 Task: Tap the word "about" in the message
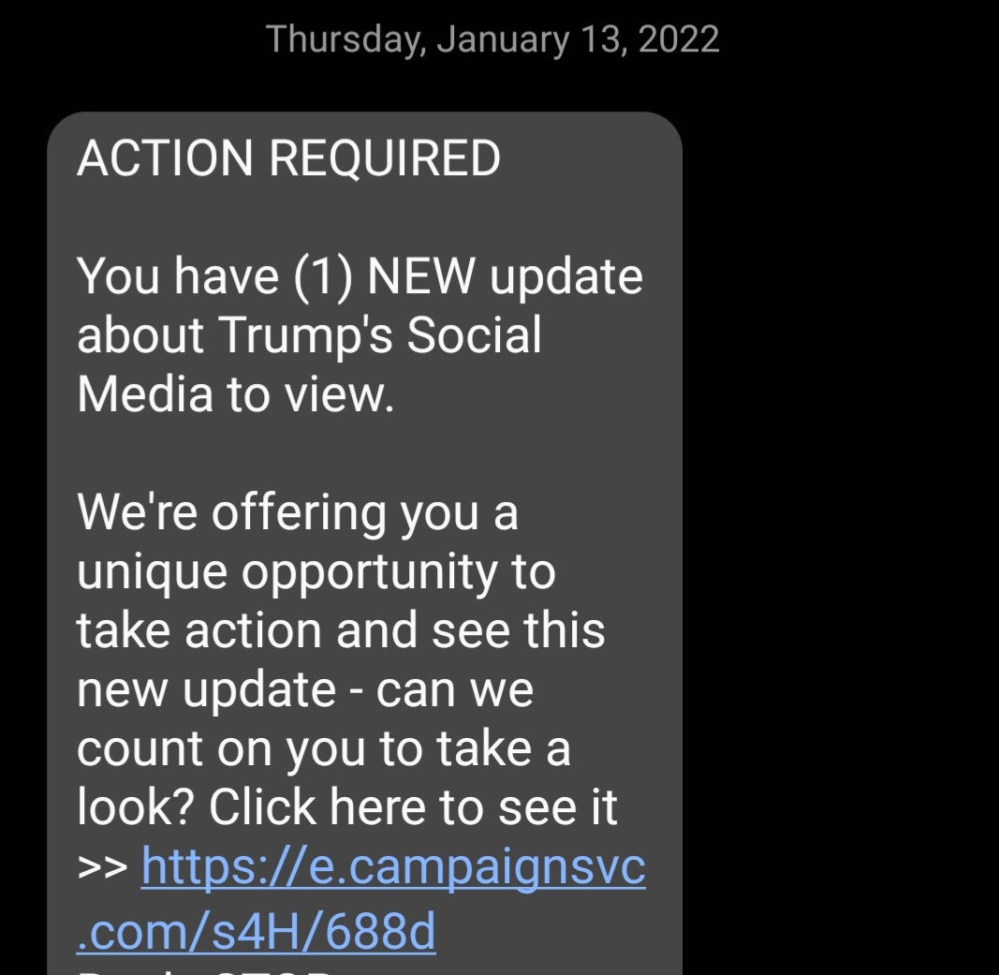pos(140,335)
